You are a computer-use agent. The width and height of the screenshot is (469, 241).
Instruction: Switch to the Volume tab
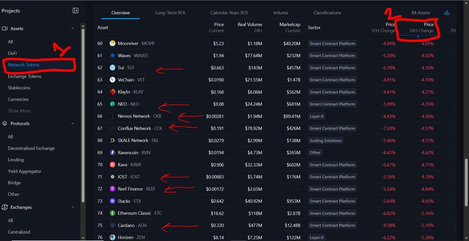(281, 13)
